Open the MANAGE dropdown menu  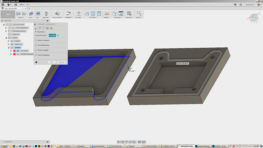(118, 18)
